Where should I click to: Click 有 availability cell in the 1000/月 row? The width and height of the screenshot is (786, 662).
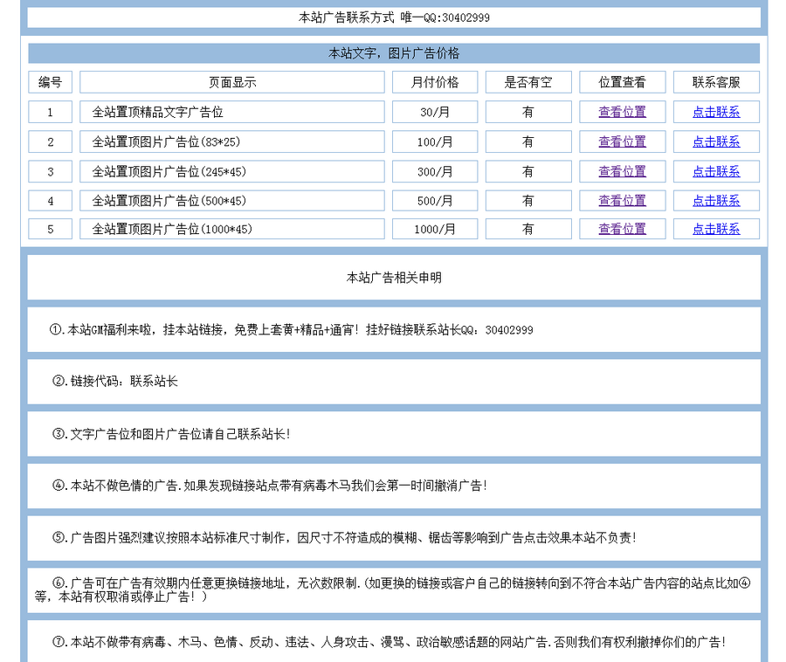[x=528, y=229]
